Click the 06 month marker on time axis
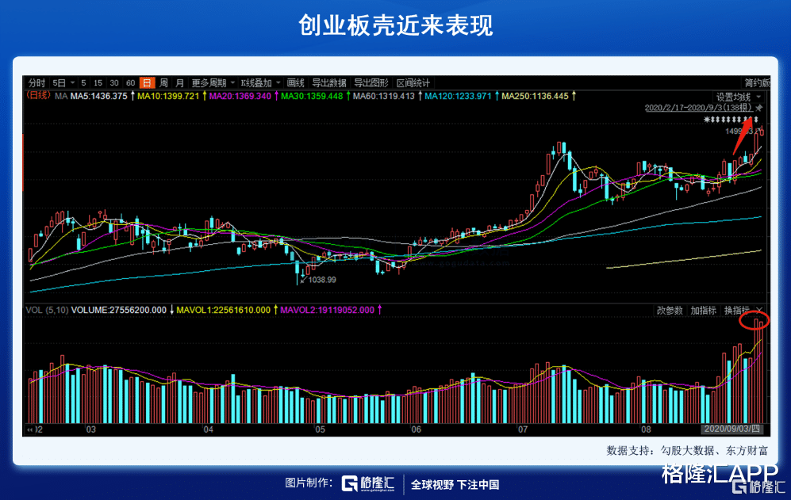Viewport: 791px width, 500px height. point(416,429)
